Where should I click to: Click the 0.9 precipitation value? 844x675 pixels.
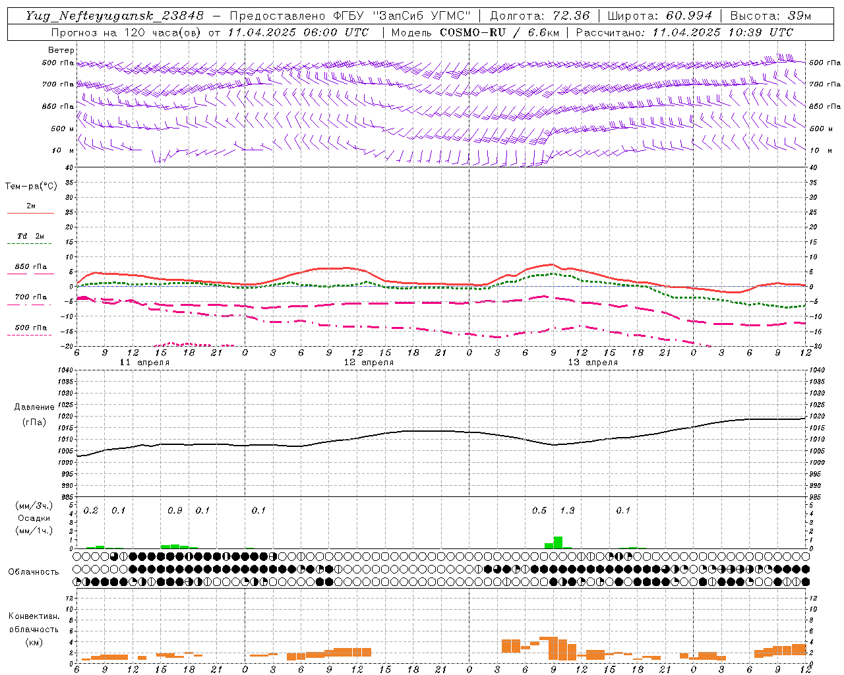[175, 511]
